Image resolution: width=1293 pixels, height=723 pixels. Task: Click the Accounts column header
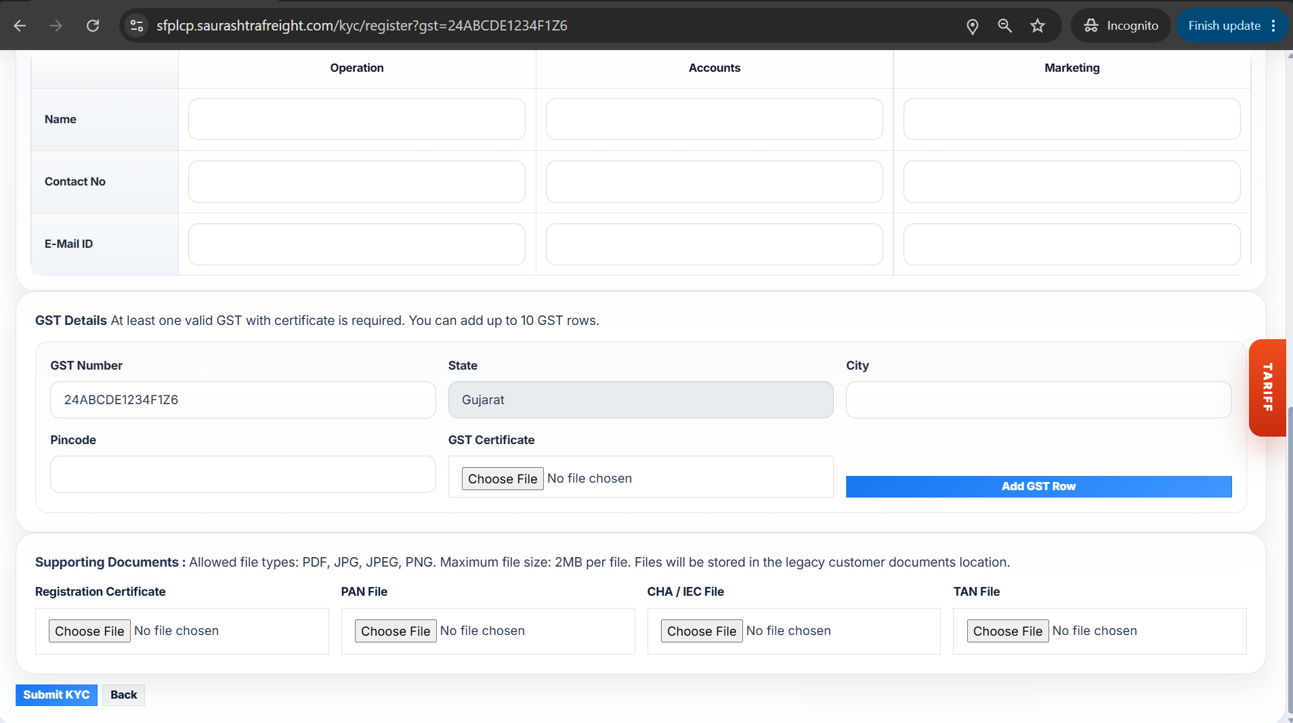(715, 68)
